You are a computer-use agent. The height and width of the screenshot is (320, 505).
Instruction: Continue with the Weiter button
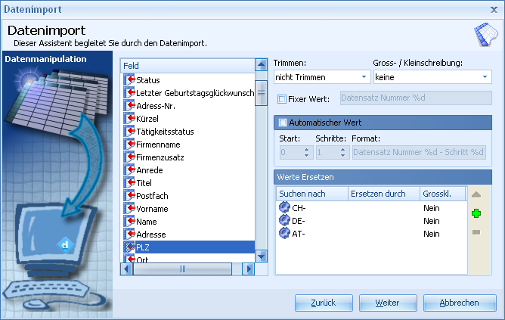point(388,303)
